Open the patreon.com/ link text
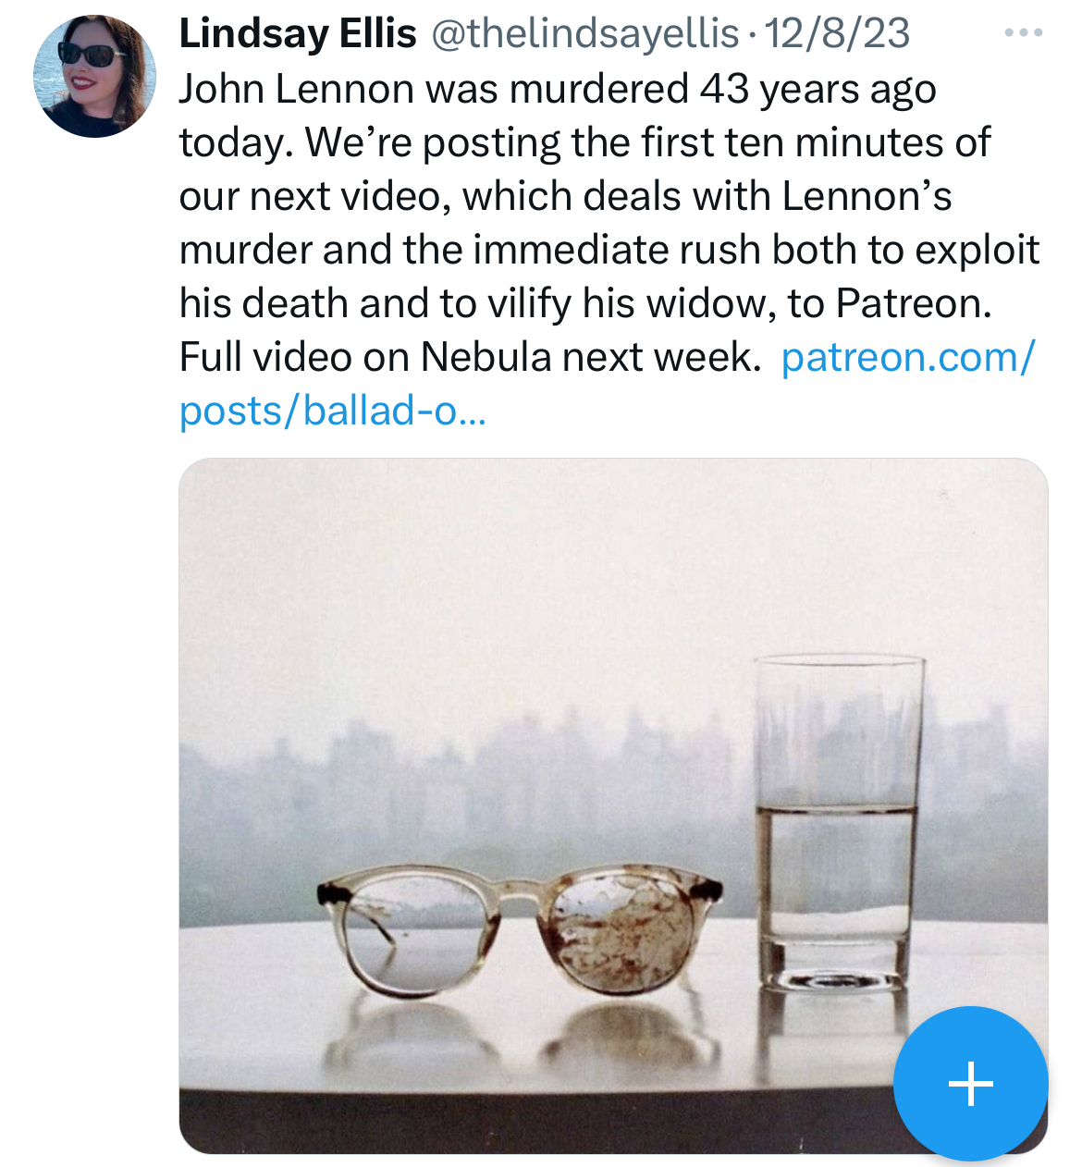Screen dimensions: 1082x1167 (908, 357)
